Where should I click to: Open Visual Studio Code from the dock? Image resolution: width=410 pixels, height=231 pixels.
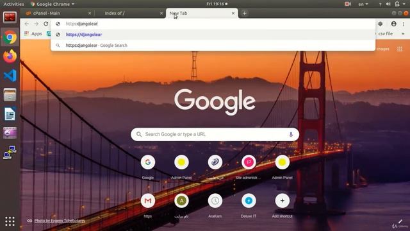[10, 76]
